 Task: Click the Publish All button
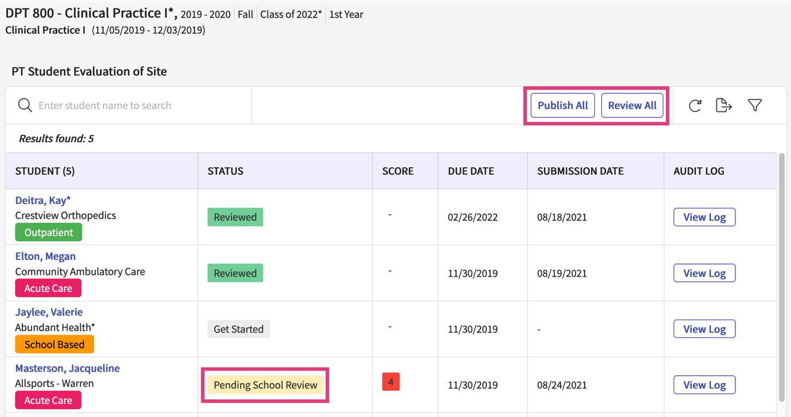[562, 105]
